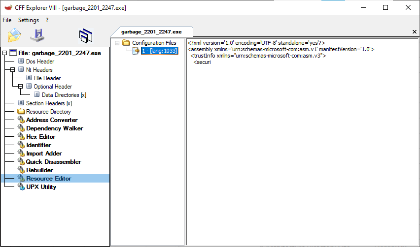This screenshot has width=420, height=247.
Task: Click the multiple windows toolbar icon
Action: point(86,36)
